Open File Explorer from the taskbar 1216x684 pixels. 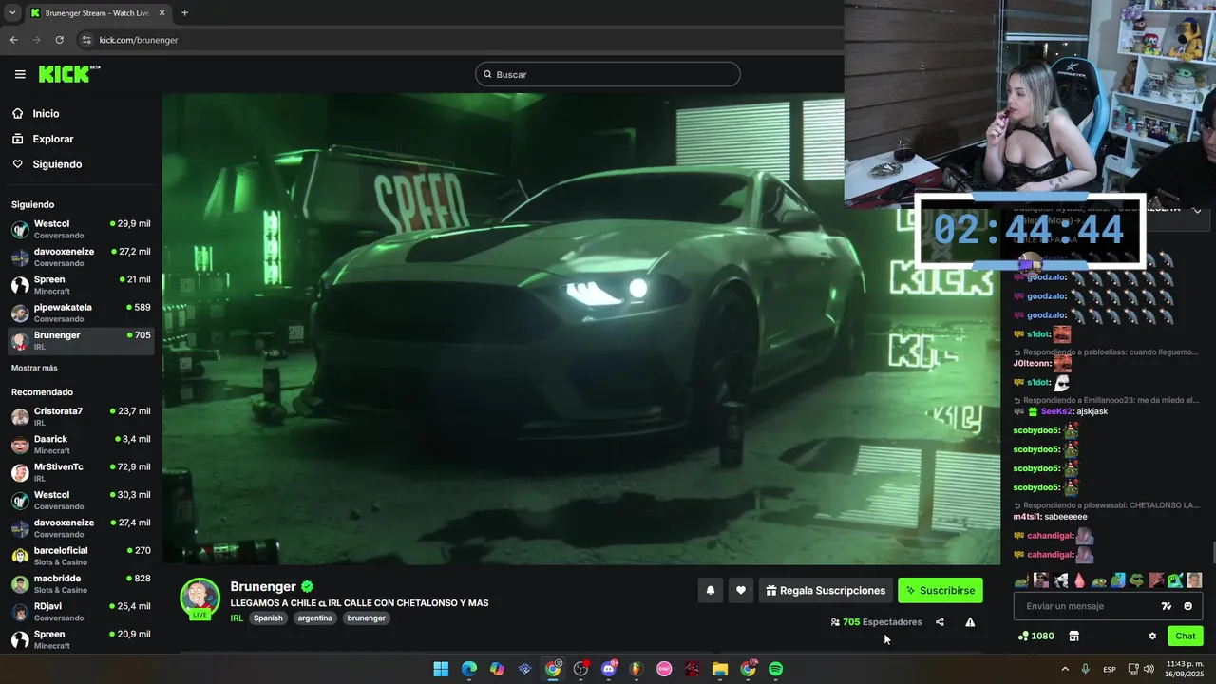click(x=720, y=669)
